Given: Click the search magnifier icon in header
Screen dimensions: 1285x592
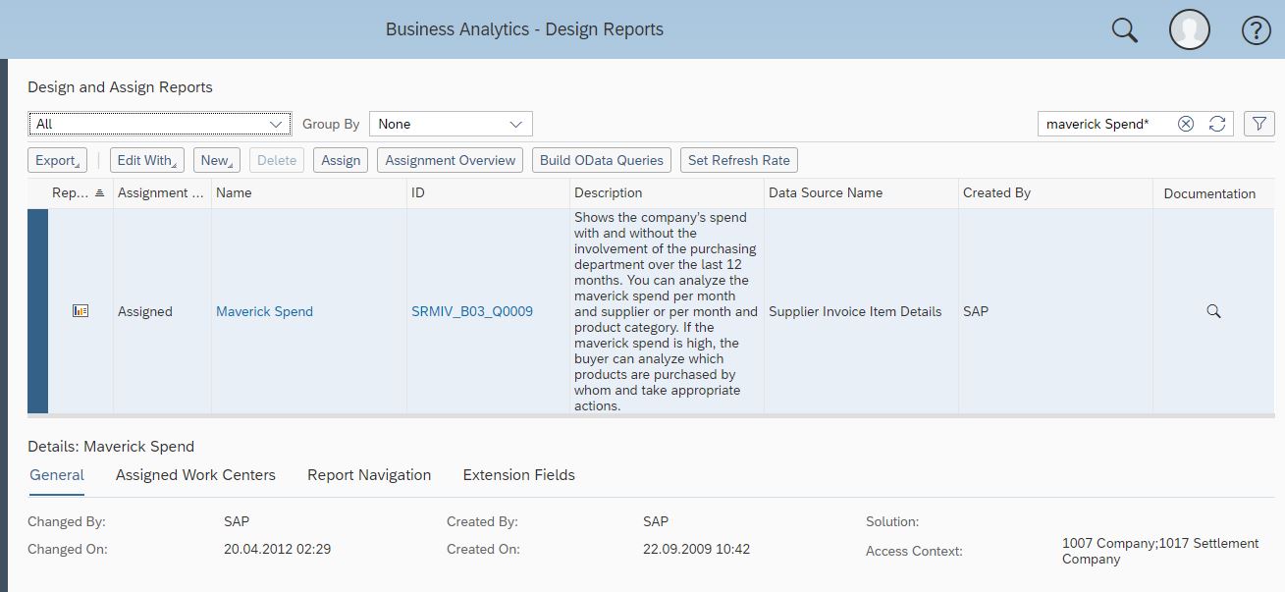Looking at the screenshot, I should [1124, 29].
